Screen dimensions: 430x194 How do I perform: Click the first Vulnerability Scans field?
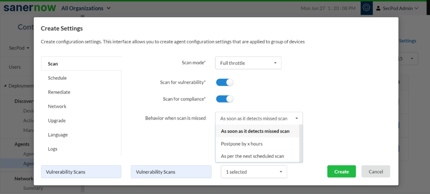click(81, 172)
